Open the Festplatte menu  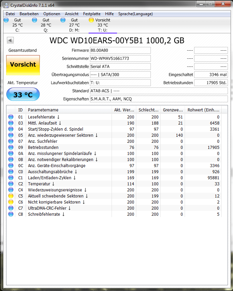click(x=92, y=14)
